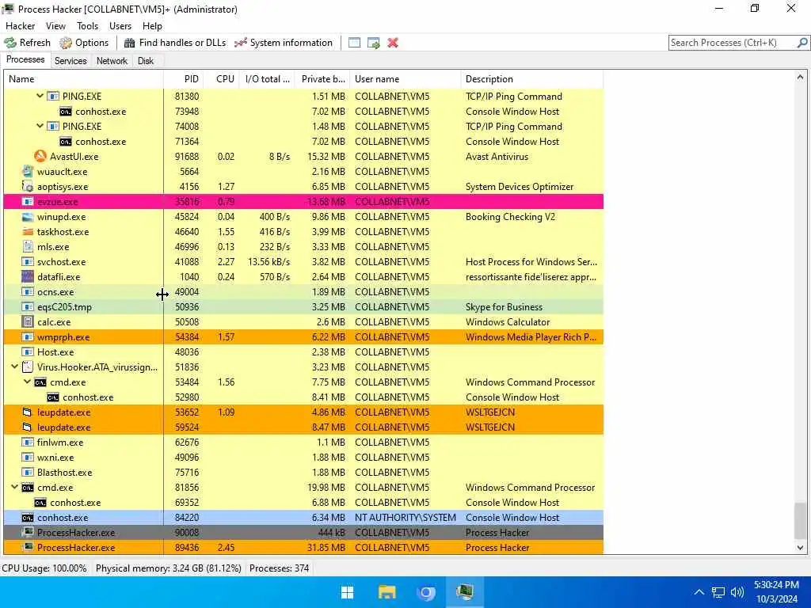Sort by the I/O total column header
Screen dimensions: 811x608
[268, 79]
